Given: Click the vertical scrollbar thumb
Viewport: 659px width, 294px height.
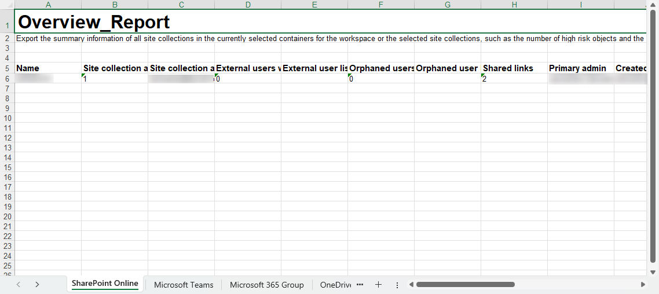Looking at the screenshot, I should (653, 135).
